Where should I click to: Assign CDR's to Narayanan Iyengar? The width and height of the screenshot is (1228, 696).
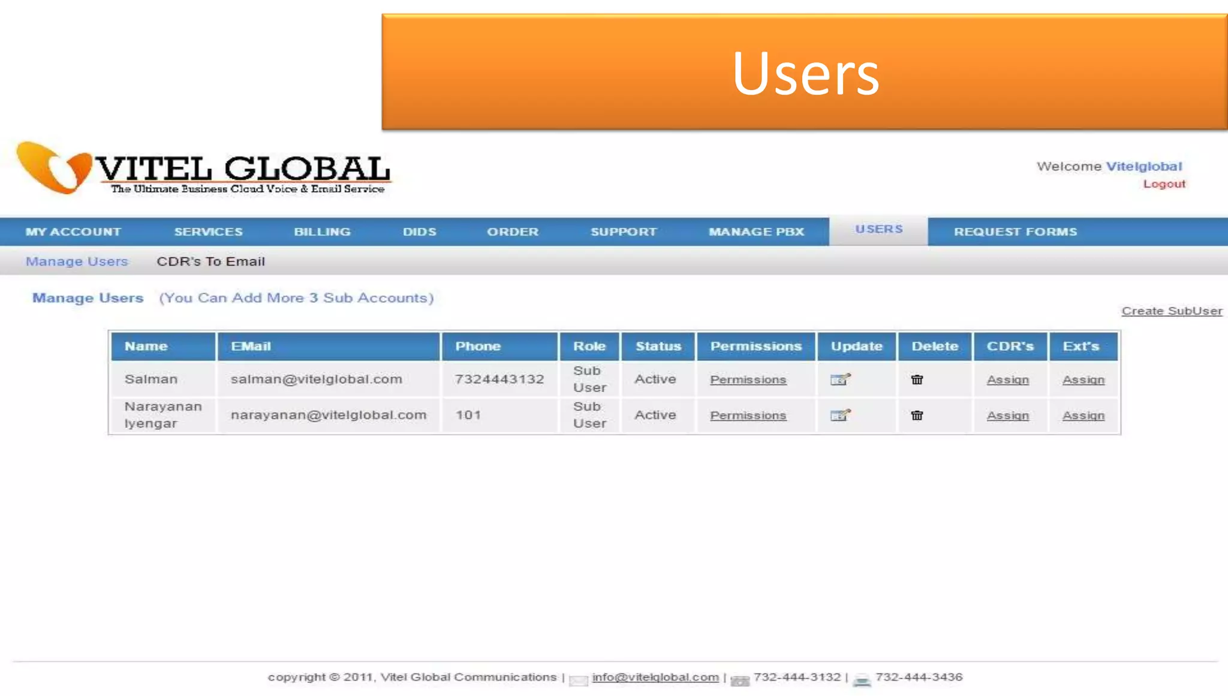click(x=1007, y=415)
